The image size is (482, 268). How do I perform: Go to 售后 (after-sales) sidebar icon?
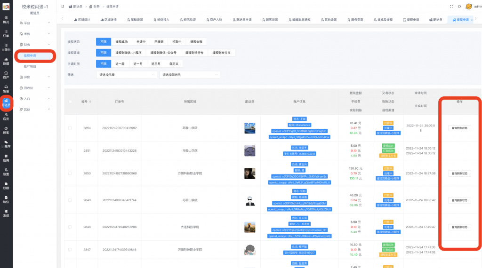coord(6,88)
